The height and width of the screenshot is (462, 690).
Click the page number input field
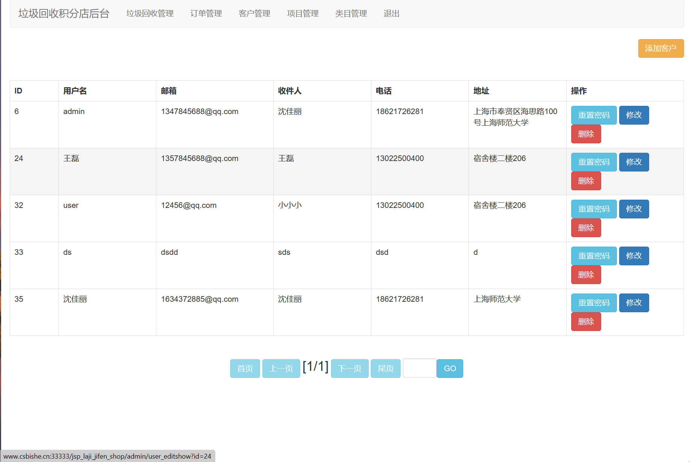tap(419, 369)
